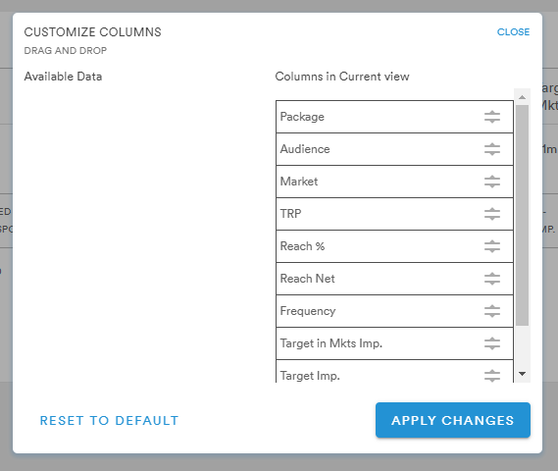Click the drag handle icon for TRP
The height and width of the screenshot is (471, 558).
[492, 214]
